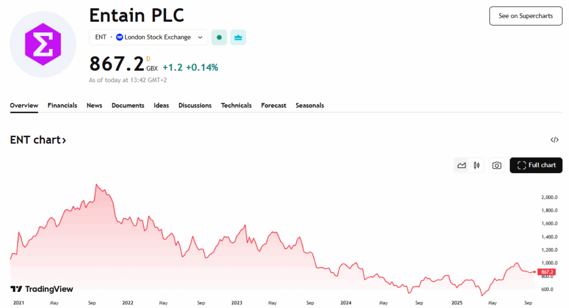
Task: Click the 2025 time axis label
Action: click(457, 302)
